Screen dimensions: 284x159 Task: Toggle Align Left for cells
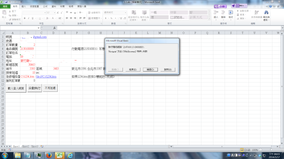point(67,18)
